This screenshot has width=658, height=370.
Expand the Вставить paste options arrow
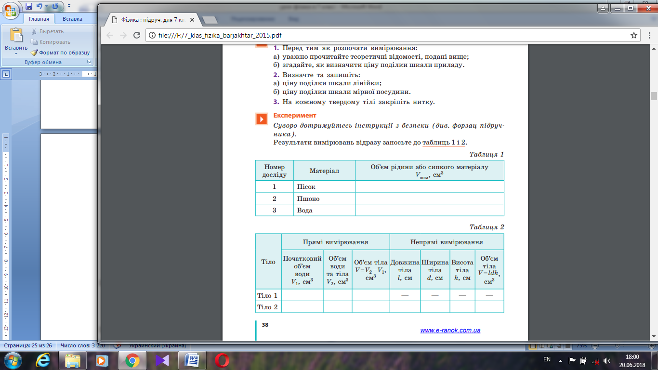16,53
